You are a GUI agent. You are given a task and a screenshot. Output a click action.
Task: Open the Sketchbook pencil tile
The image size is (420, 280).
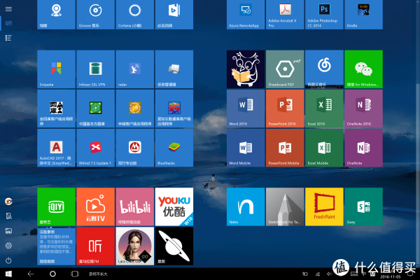pos(285,206)
